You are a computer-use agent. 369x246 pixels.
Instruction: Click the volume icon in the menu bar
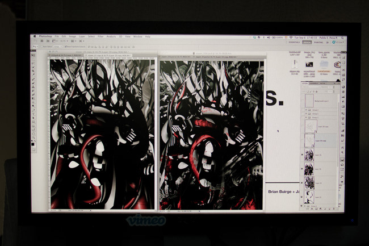pos(269,37)
